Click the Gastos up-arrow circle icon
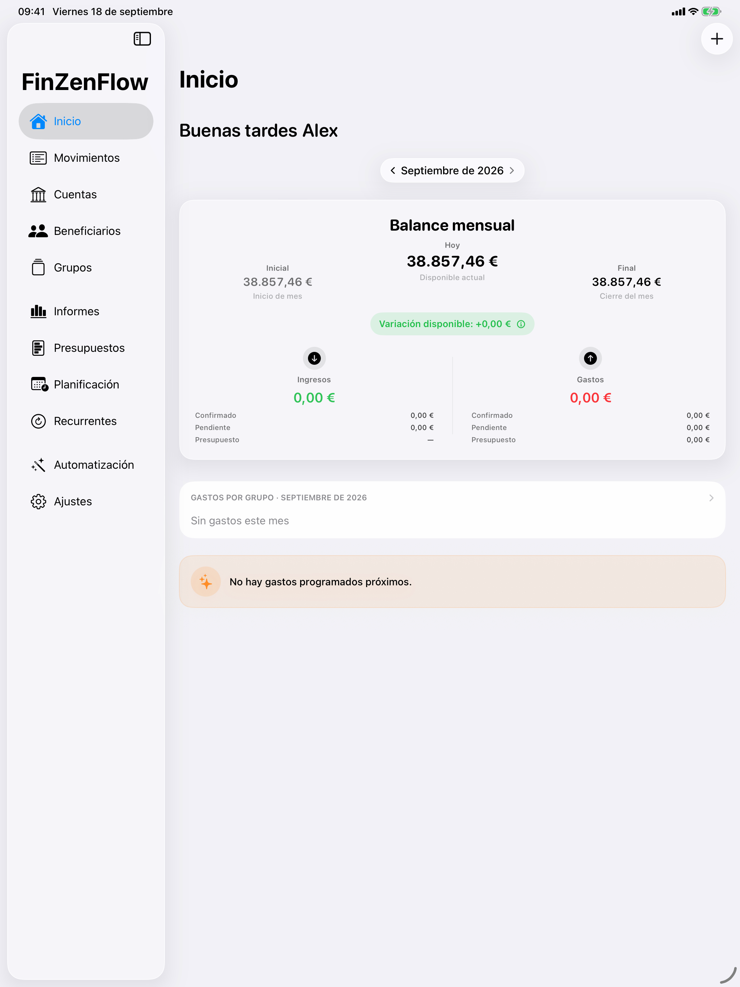This screenshot has height=987, width=740. (x=590, y=358)
